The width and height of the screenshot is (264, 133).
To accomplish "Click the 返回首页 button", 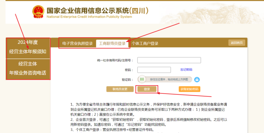I will point(237,43).
